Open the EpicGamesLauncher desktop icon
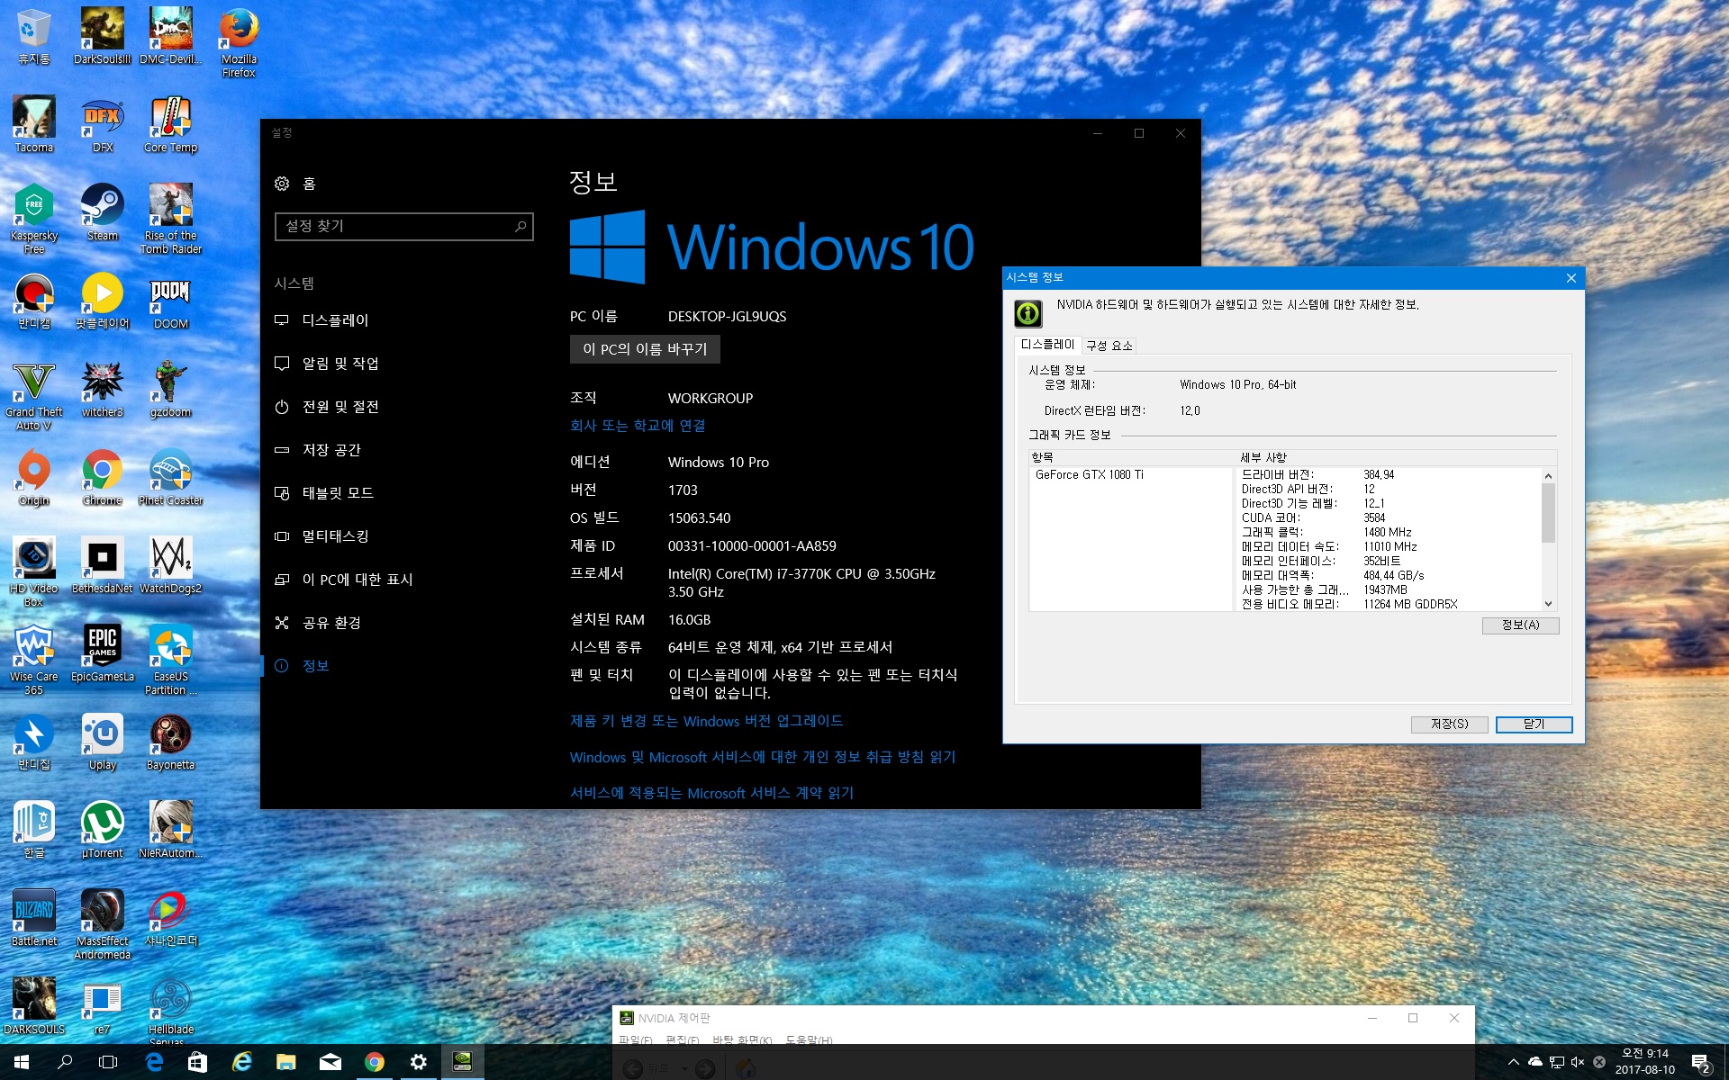This screenshot has width=1729, height=1080. point(102,653)
